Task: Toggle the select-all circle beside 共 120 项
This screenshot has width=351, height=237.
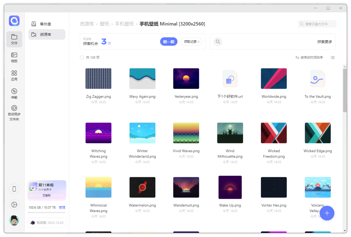Action: [82, 58]
